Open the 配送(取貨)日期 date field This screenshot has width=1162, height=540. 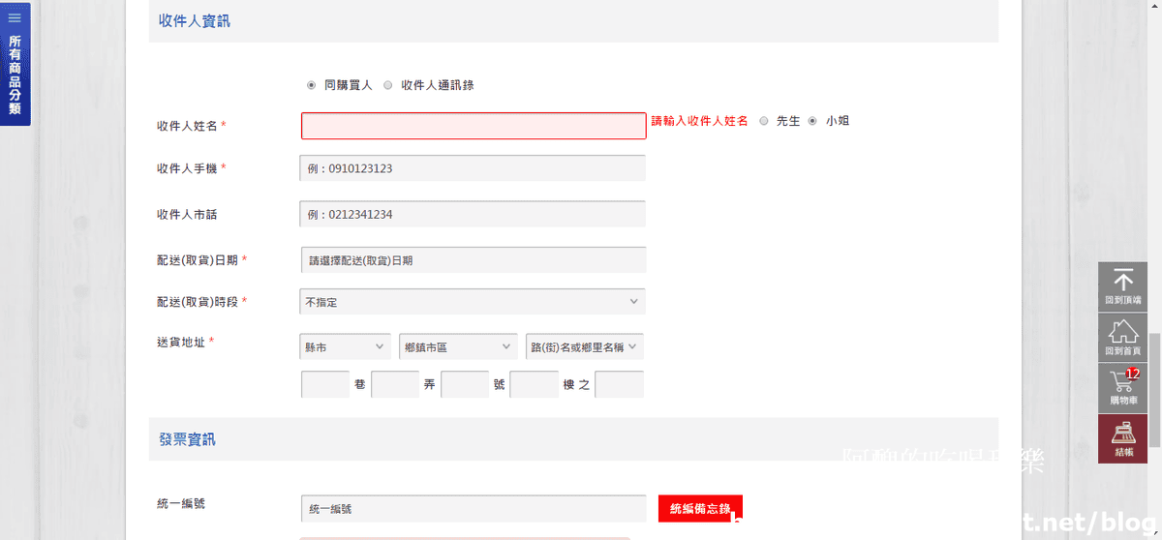(x=473, y=260)
